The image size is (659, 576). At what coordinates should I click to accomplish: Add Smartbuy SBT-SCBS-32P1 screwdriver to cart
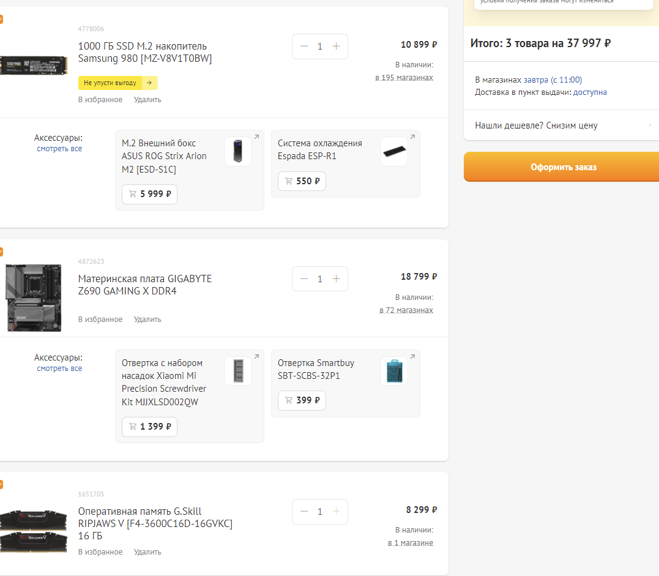[302, 400]
